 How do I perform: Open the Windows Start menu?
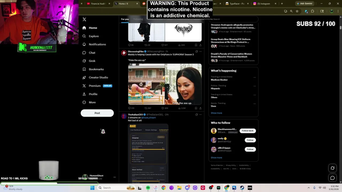tap(92, 188)
